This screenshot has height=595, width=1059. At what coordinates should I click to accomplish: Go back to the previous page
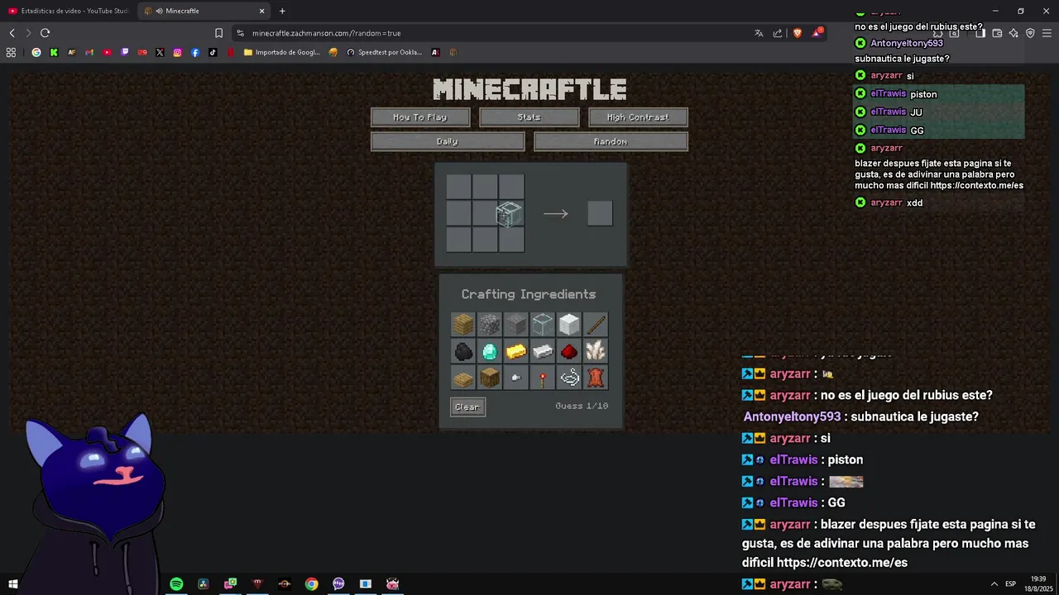pyautogui.click(x=12, y=33)
